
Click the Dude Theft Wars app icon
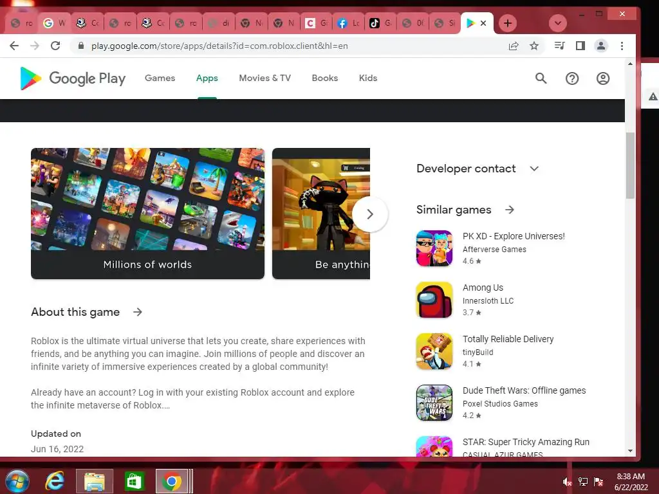(x=434, y=403)
